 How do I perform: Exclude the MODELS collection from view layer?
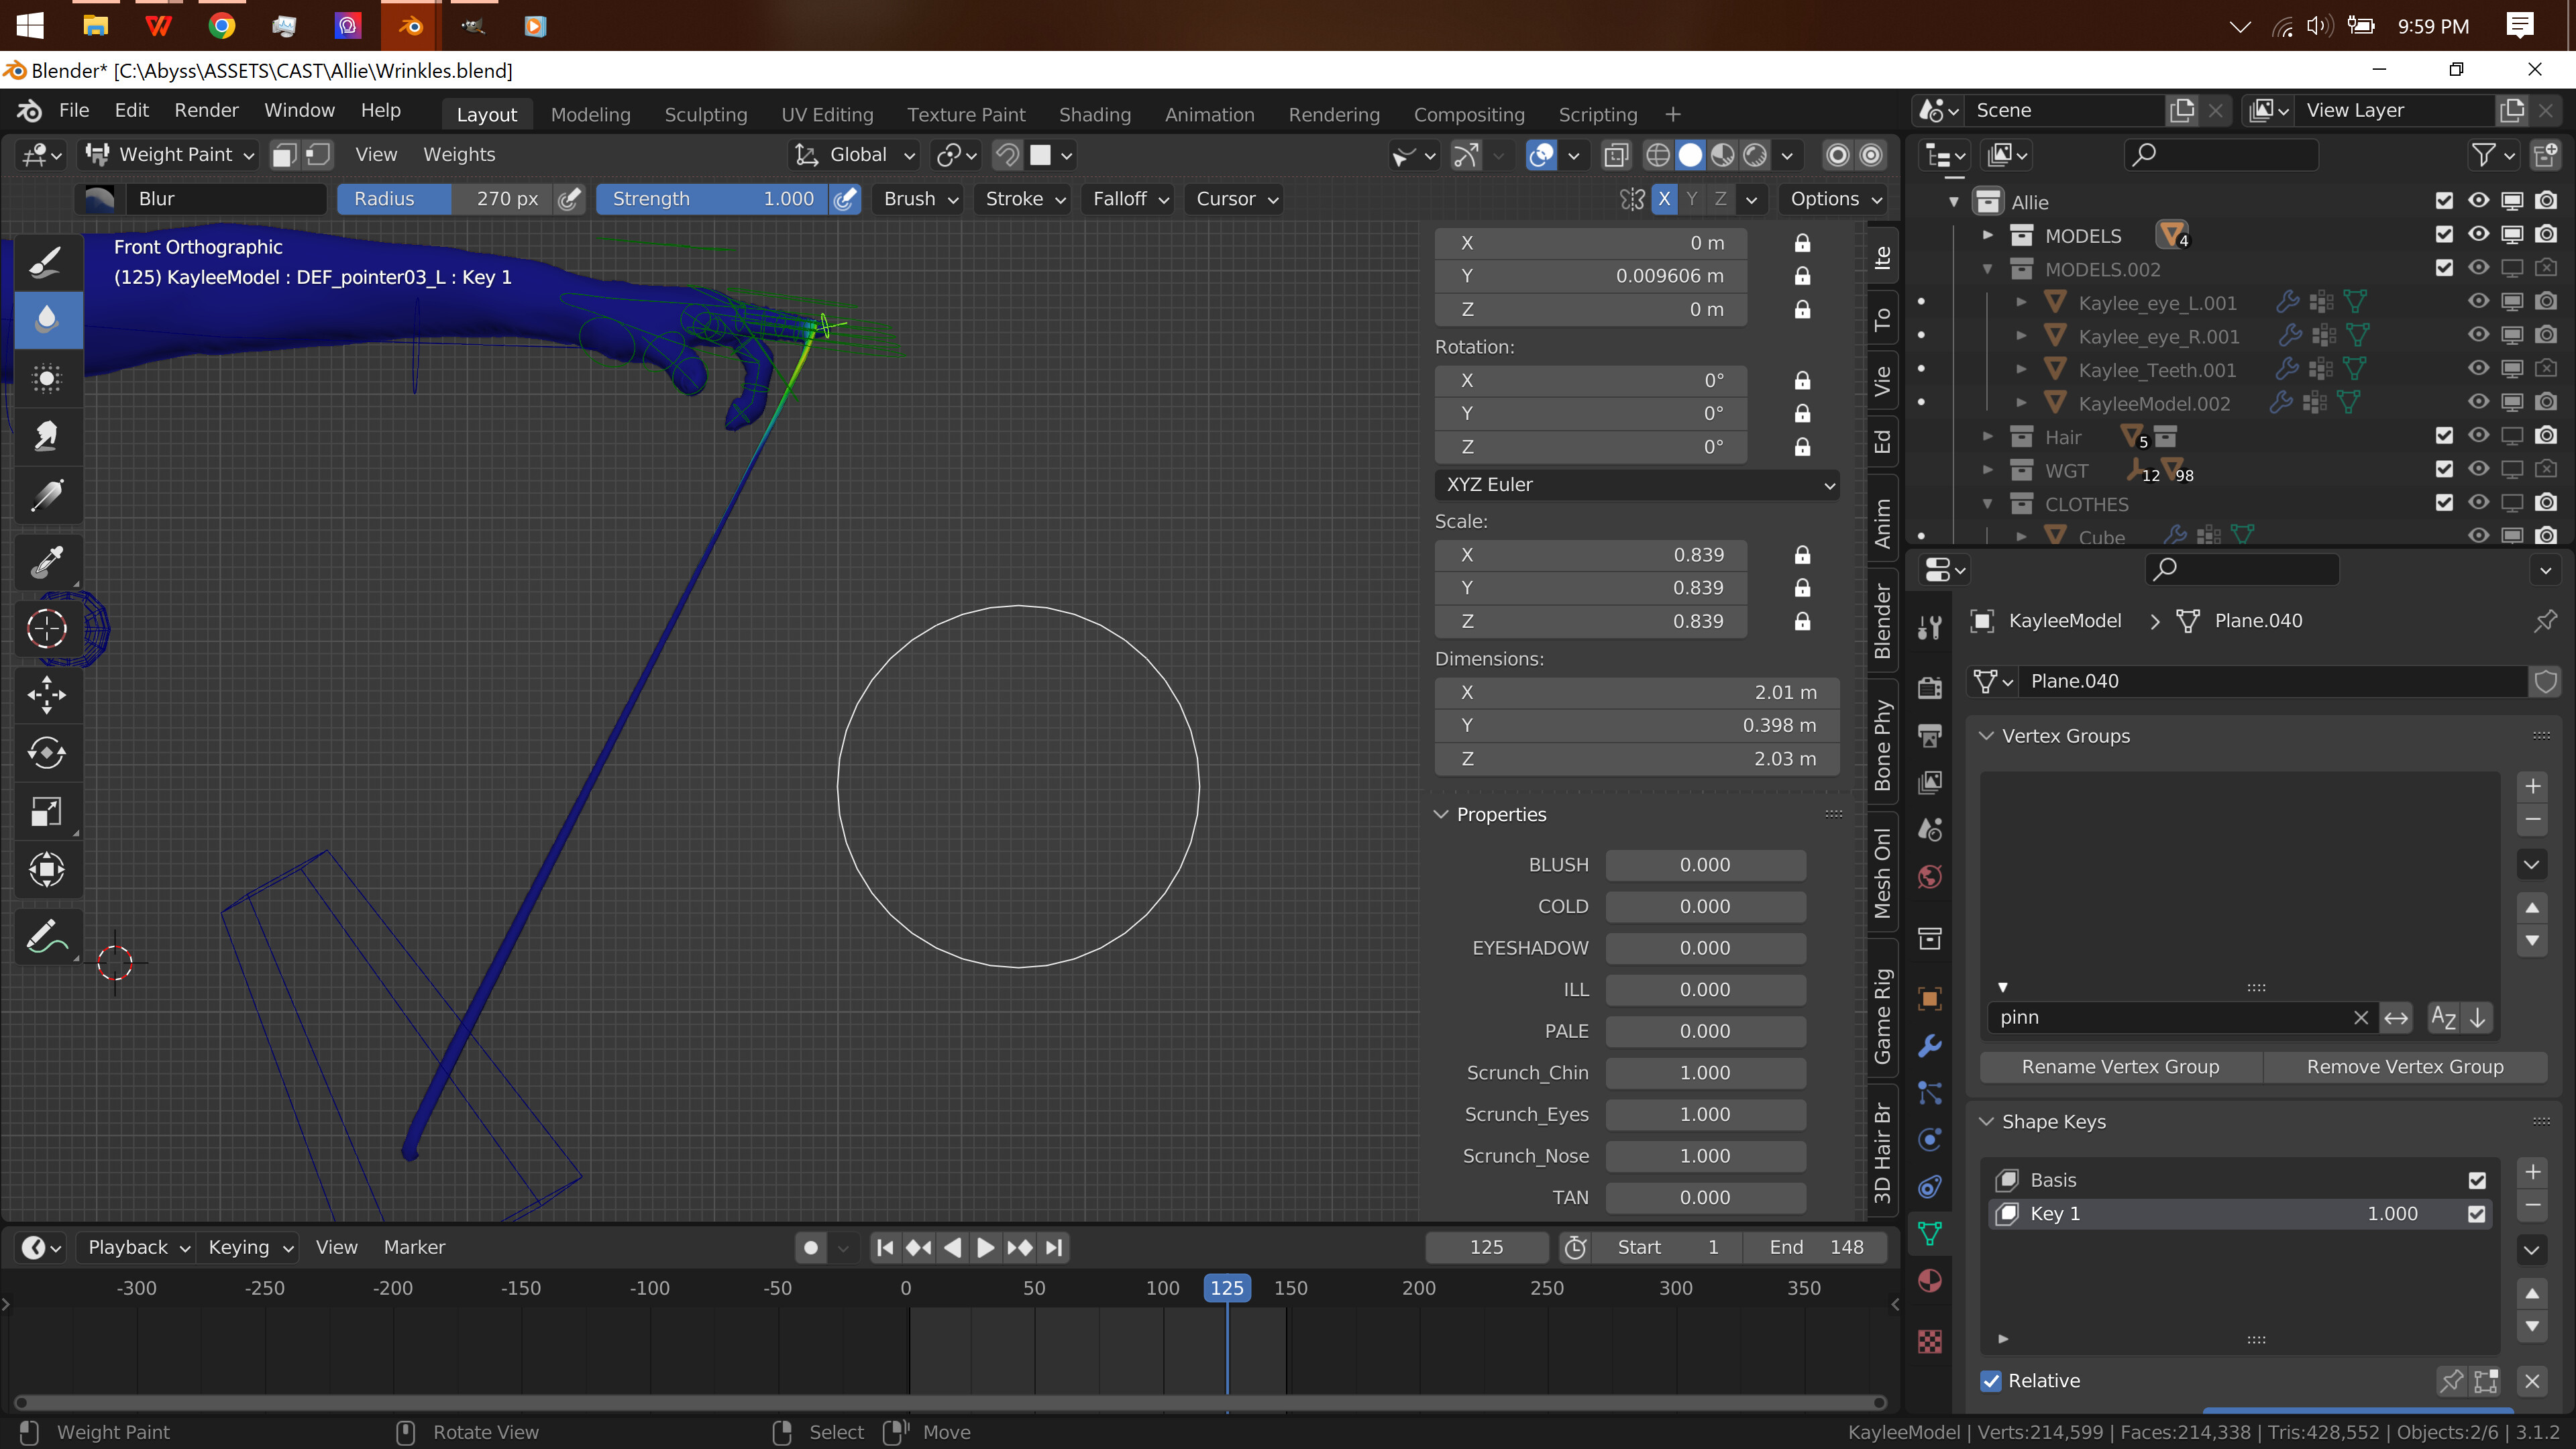pyautogui.click(x=2444, y=235)
